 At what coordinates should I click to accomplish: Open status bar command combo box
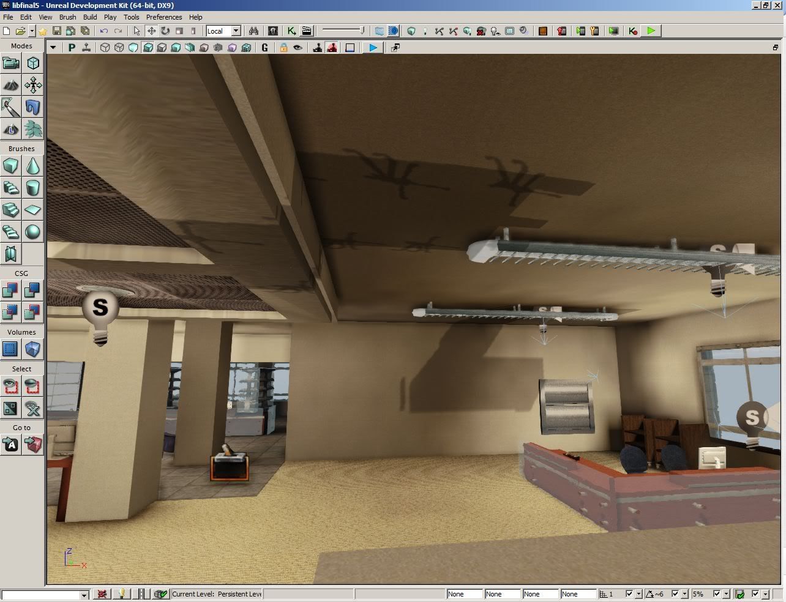[x=45, y=594]
